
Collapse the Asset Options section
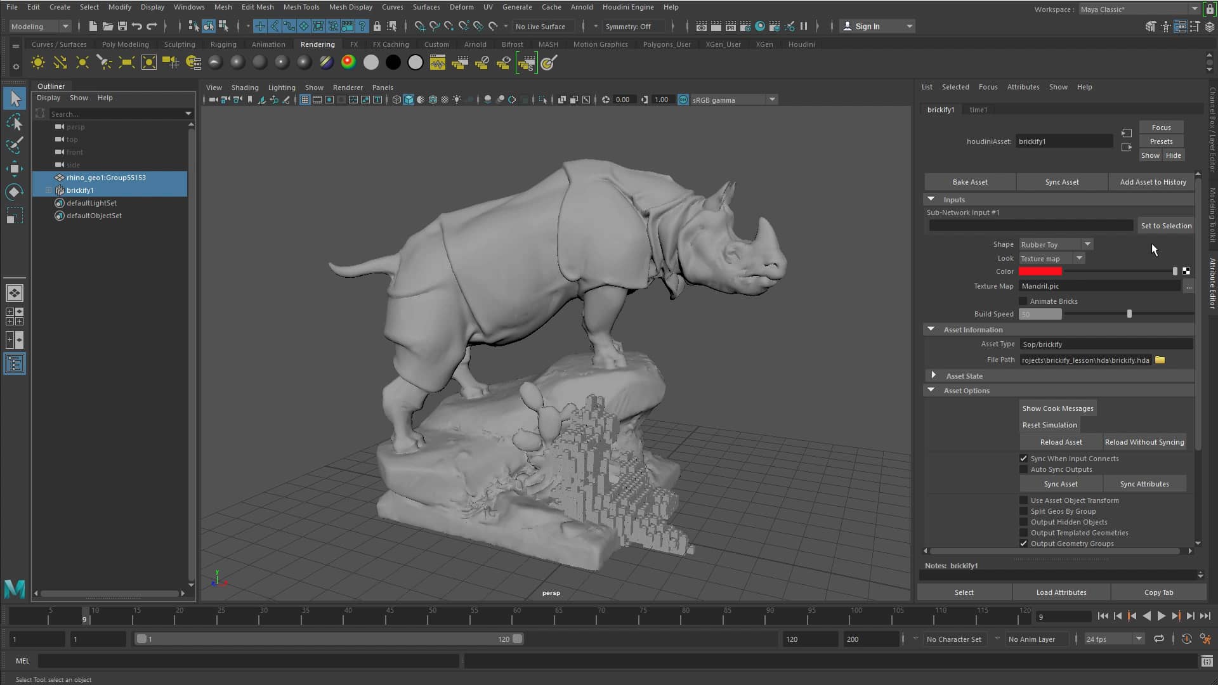point(931,390)
